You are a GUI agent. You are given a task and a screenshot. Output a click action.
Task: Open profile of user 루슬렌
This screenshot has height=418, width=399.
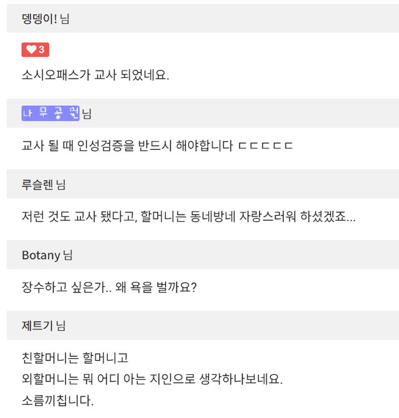[37, 184]
